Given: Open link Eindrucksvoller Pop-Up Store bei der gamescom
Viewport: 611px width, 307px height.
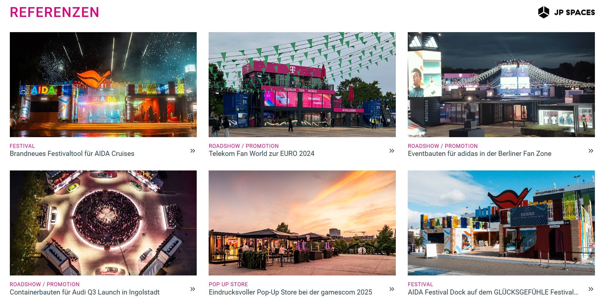Looking at the screenshot, I should tap(290, 292).
